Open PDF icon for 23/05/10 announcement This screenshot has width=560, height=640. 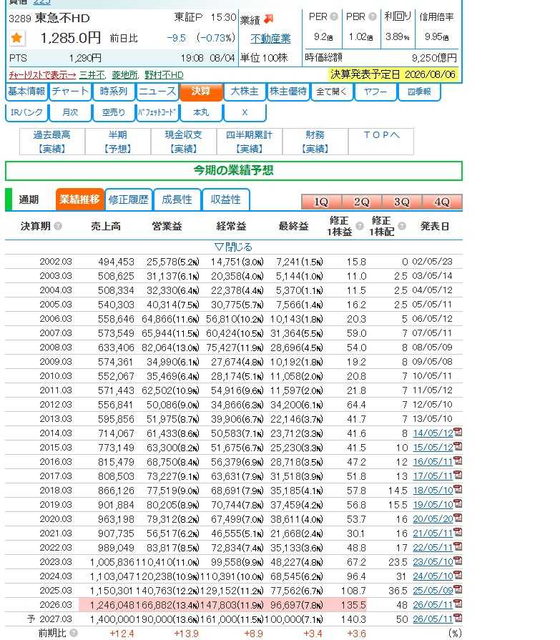[458, 561]
